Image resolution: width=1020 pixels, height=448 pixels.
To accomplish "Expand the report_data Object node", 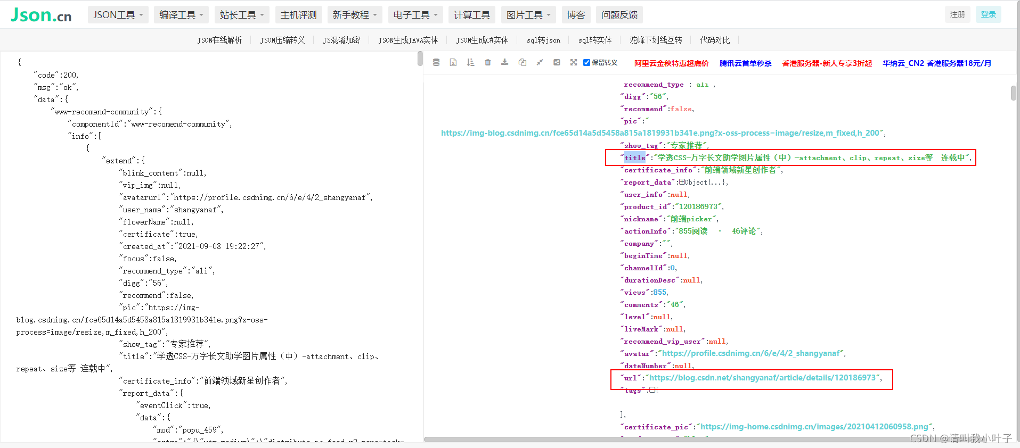I will pos(682,182).
